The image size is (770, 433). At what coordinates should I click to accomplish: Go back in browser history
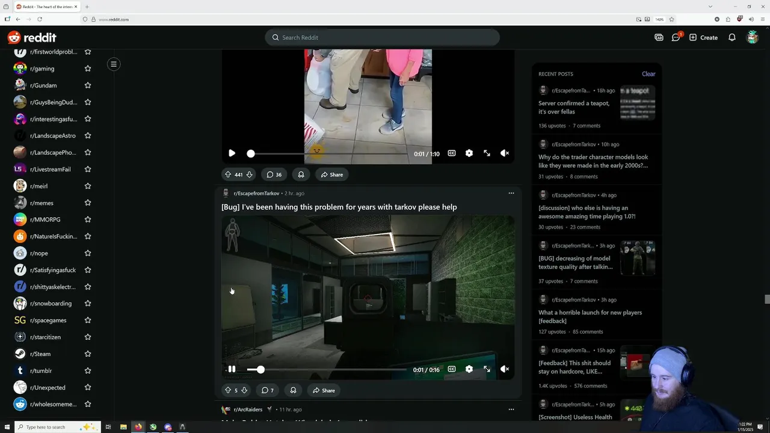tap(18, 19)
